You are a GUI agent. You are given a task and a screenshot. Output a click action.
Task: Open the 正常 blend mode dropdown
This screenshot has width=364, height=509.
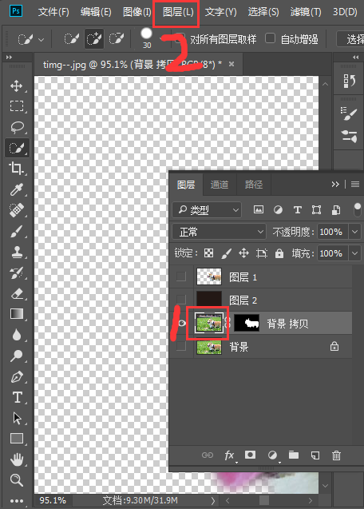click(219, 232)
